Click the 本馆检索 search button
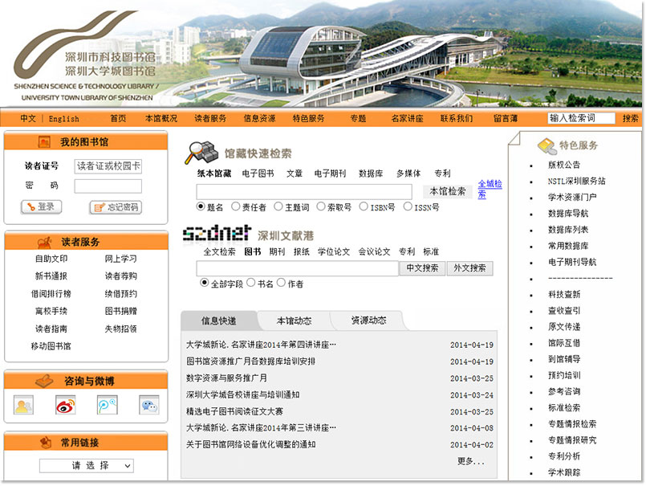The width and height of the screenshot is (646, 486). pos(447,191)
